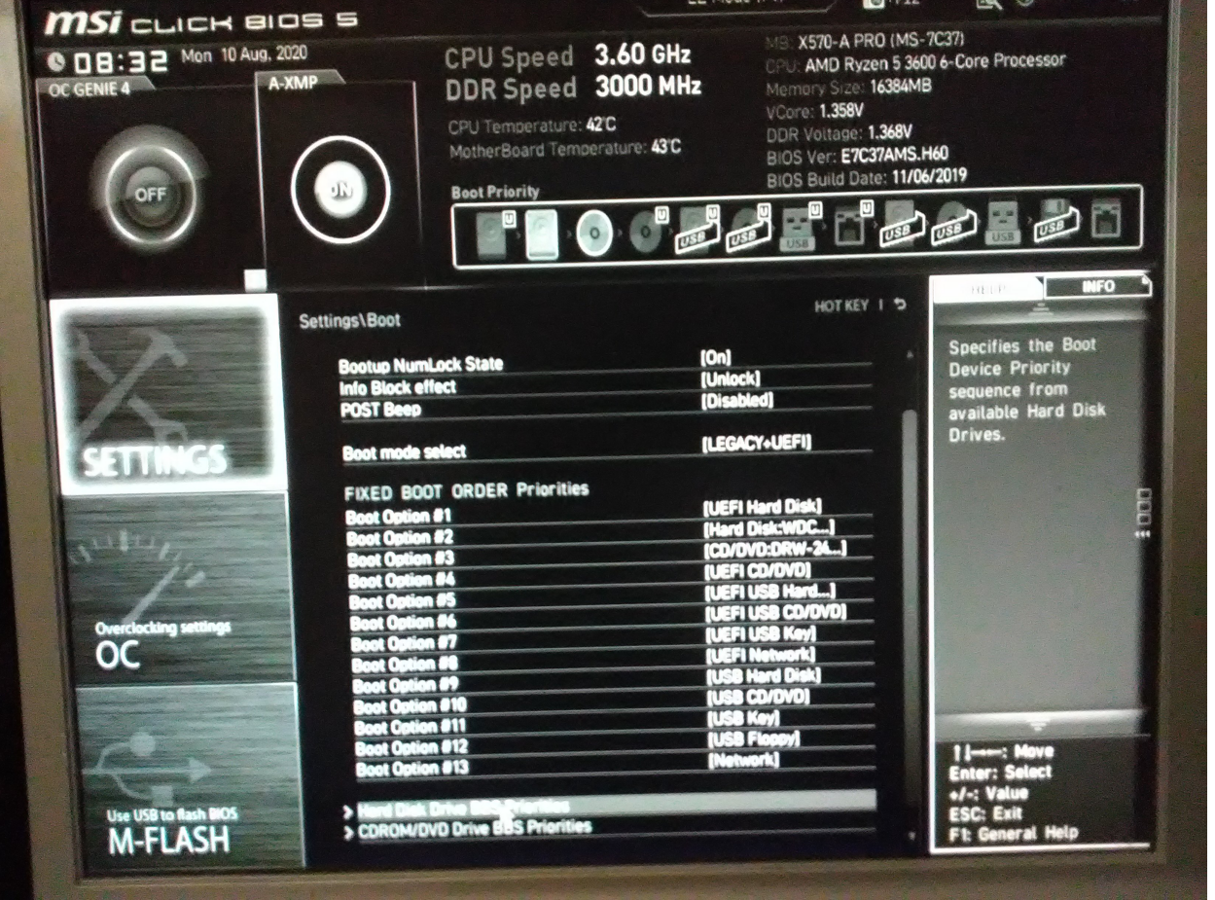Select the bright CD/DVD disc icon in Boot Priority
The height and width of the screenshot is (900, 1215).
[593, 234]
